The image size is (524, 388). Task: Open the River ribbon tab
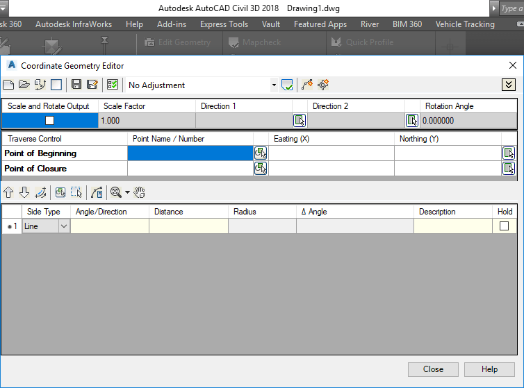coord(370,24)
